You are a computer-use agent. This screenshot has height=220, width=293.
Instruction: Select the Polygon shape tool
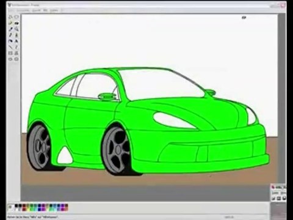click(16, 53)
